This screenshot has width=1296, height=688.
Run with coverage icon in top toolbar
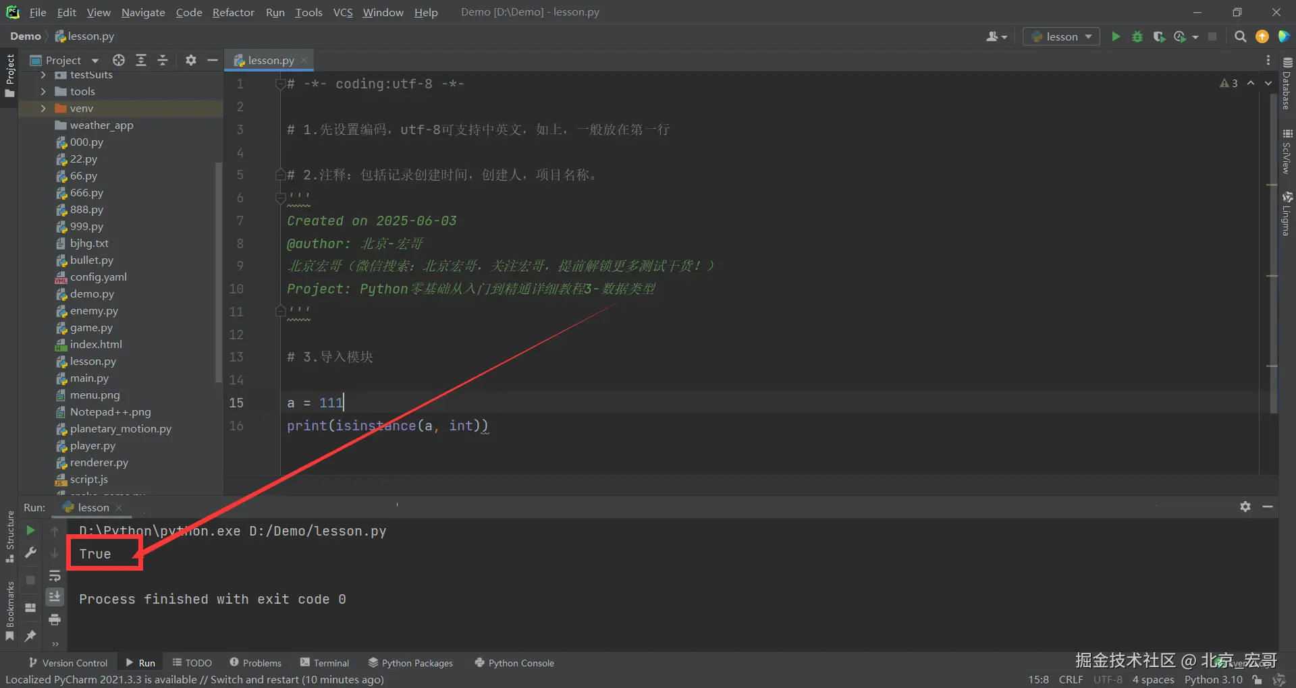(1159, 36)
